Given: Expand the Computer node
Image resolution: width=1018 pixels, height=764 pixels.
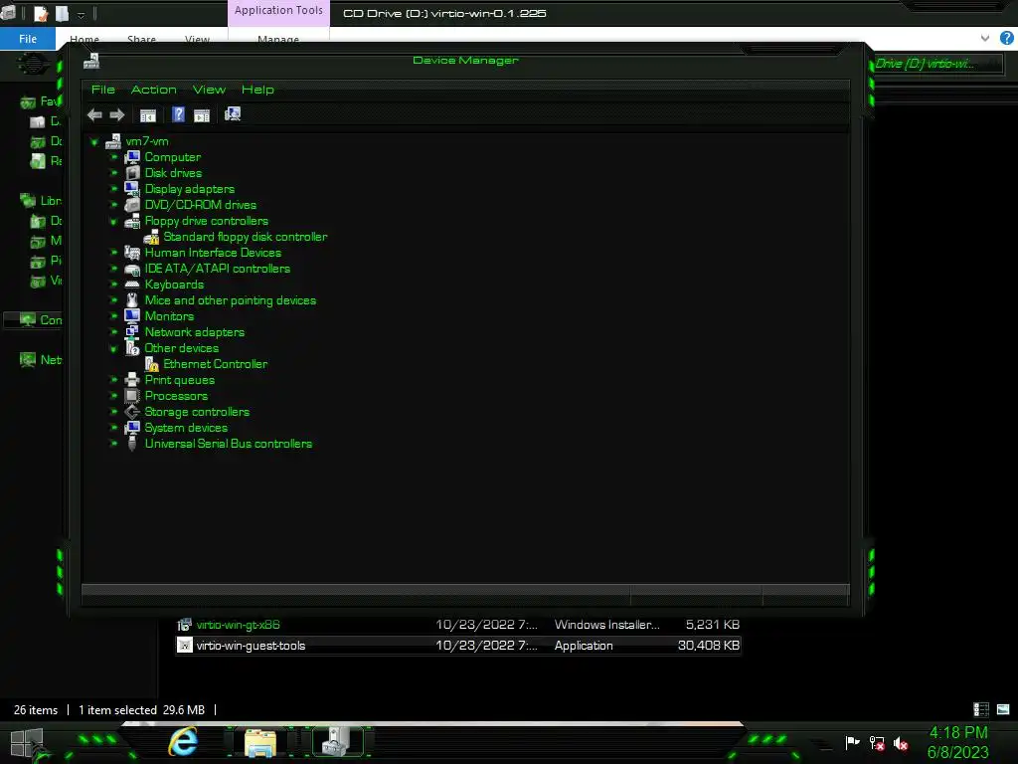Looking at the screenshot, I should (x=114, y=157).
